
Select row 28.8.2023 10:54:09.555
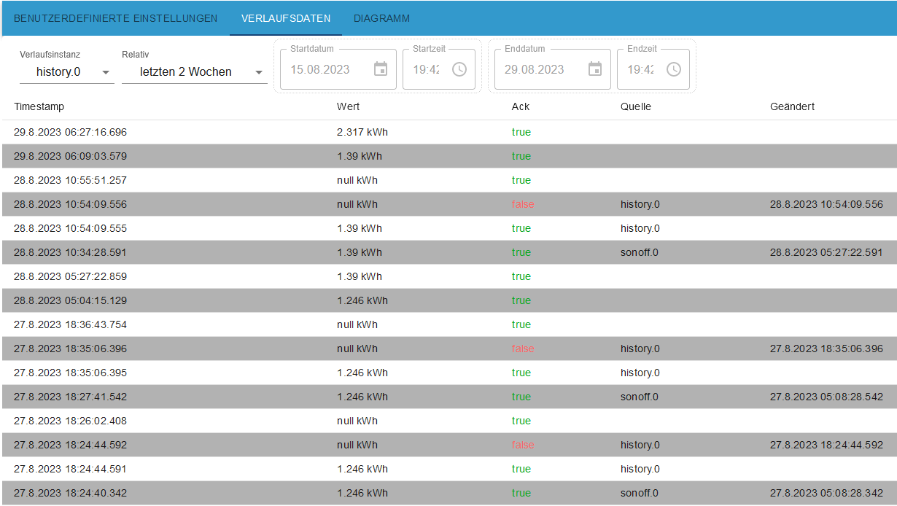click(448, 228)
